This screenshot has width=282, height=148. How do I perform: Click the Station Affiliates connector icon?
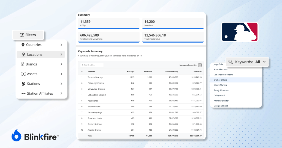point(23,94)
